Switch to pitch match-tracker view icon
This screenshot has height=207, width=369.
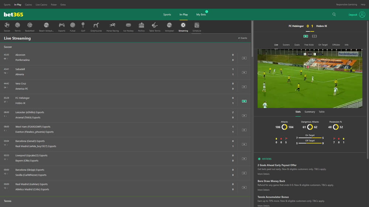click(x=314, y=36)
